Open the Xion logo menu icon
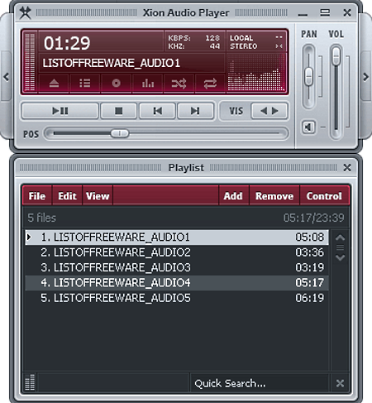Screen dimensions: 372x403 [26, 12]
